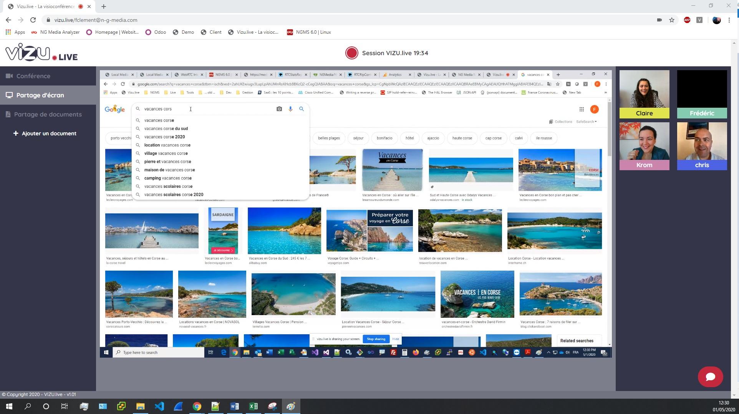Select chris's video thumbnail
The height and width of the screenshot is (414, 739).
pos(702,146)
